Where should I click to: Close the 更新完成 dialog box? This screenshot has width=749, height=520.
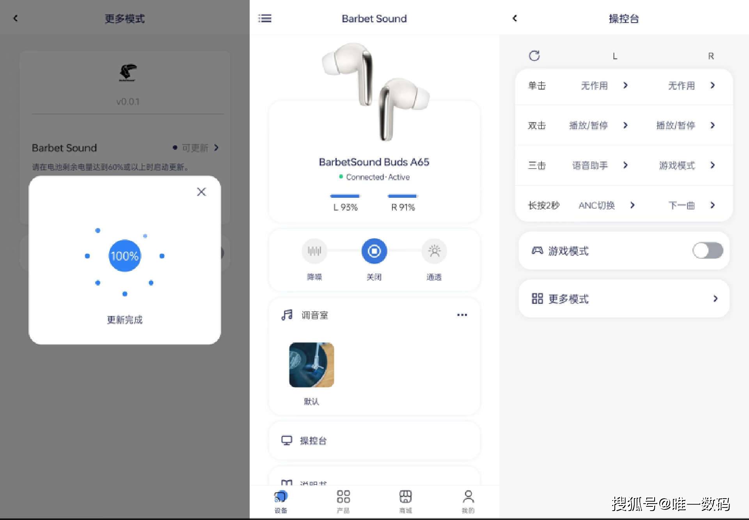coord(201,192)
